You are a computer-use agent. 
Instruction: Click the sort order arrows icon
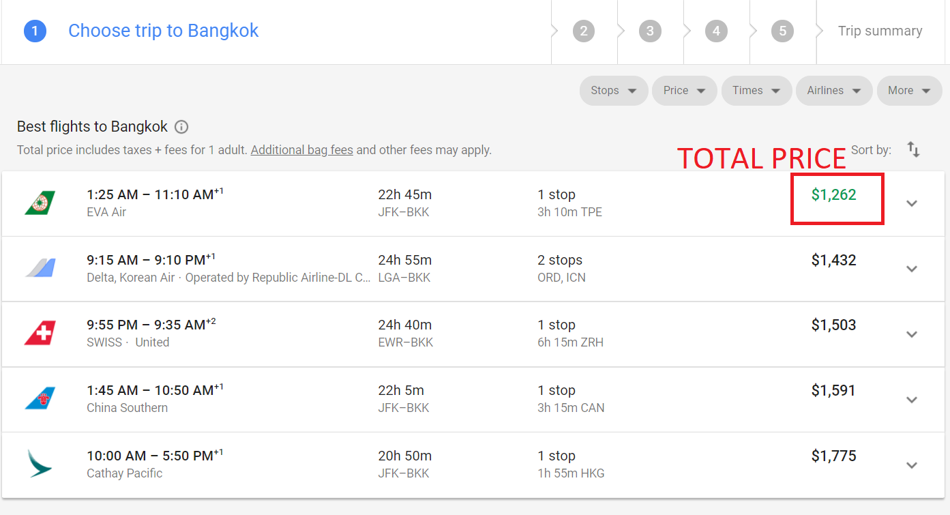pyautogui.click(x=914, y=149)
